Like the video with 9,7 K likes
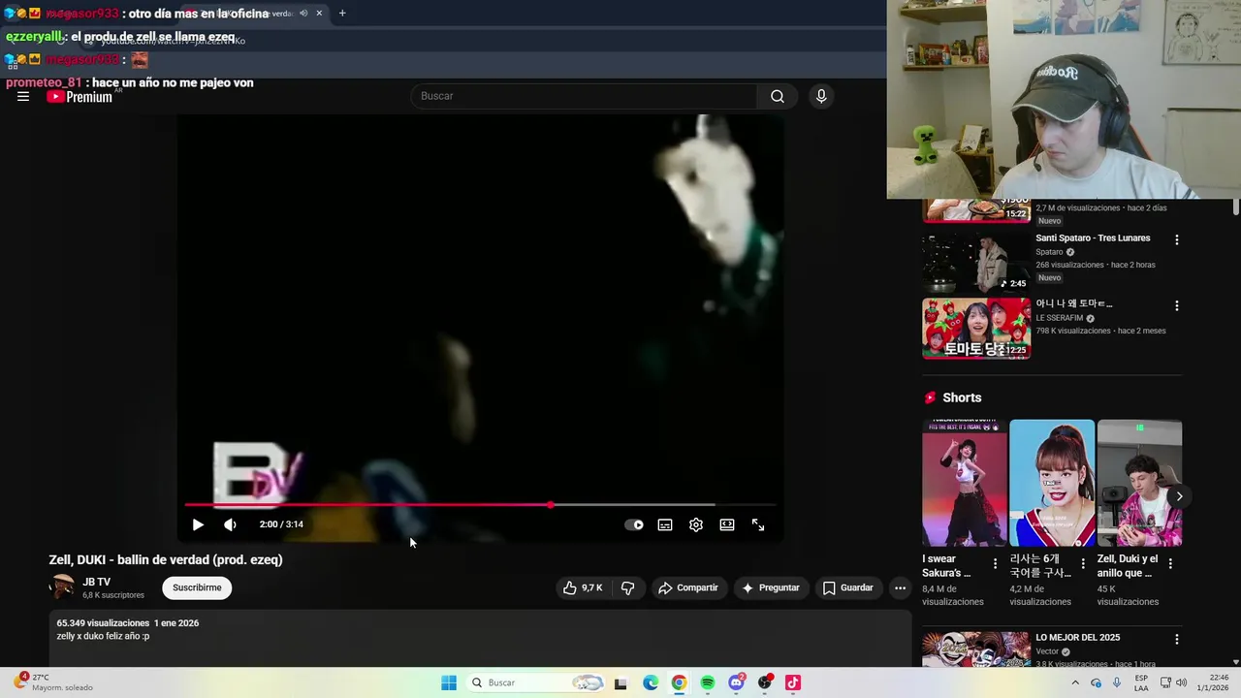The height and width of the screenshot is (698, 1241). coord(583,587)
